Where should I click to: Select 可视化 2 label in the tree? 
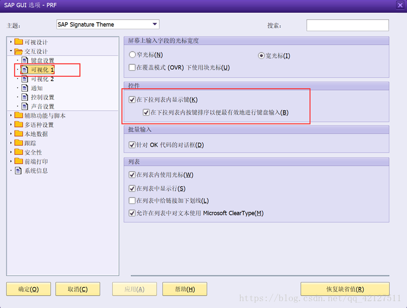click(42, 79)
